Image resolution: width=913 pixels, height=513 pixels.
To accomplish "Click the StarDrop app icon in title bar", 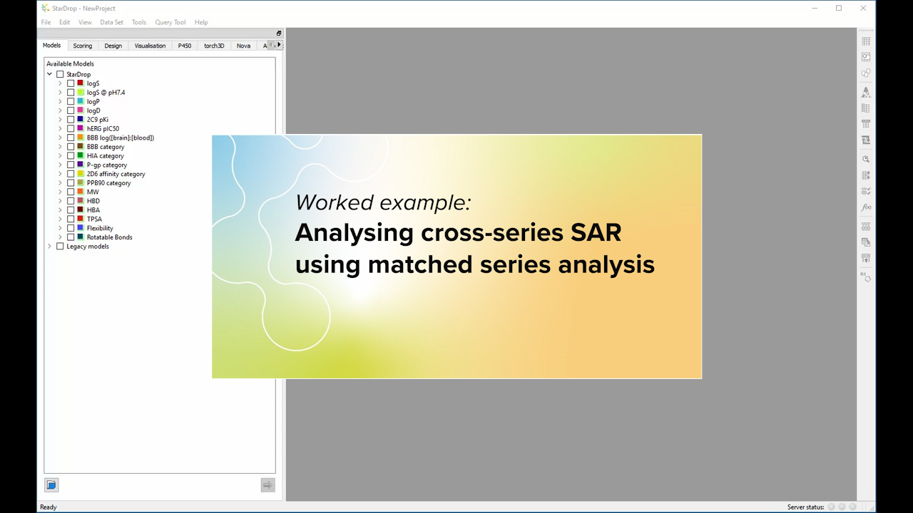I will point(46,8).
